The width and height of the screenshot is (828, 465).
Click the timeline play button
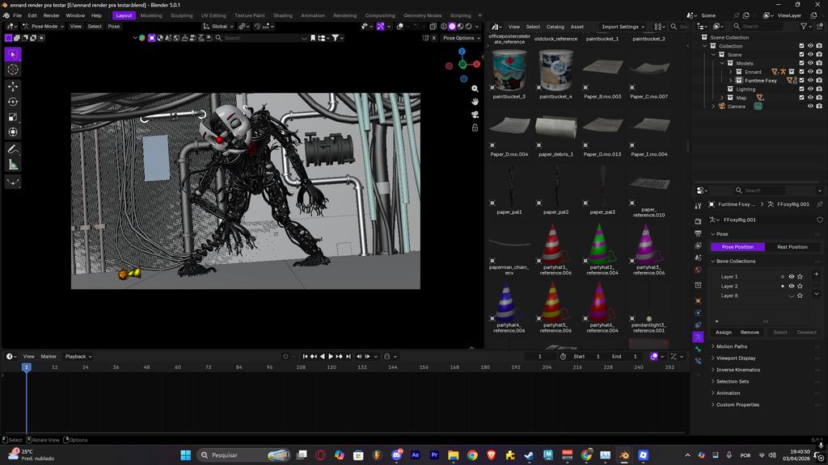pyautogui.click(x=331, y=356)
